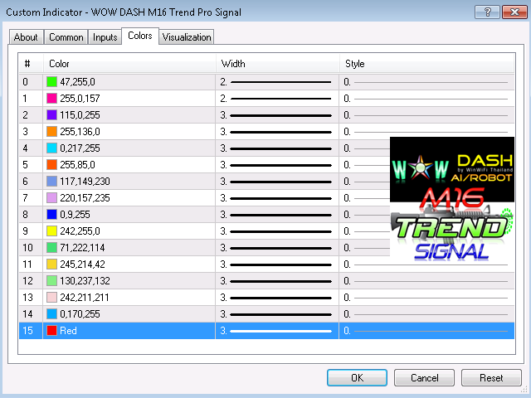The height and width of the screenshot is (398, 531).
Task: Open the Inputs tab
Action: pos(105,36)
